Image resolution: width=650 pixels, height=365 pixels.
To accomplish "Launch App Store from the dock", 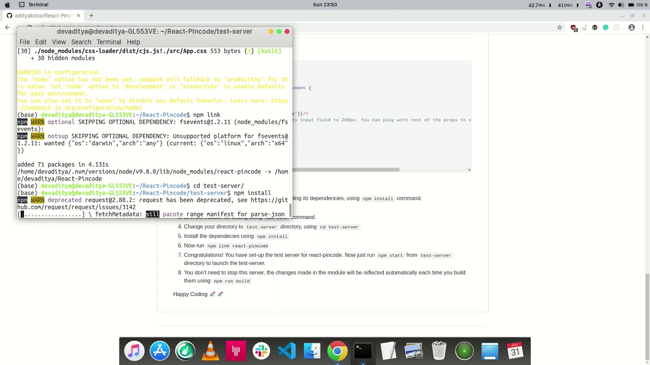I will 160,351.
